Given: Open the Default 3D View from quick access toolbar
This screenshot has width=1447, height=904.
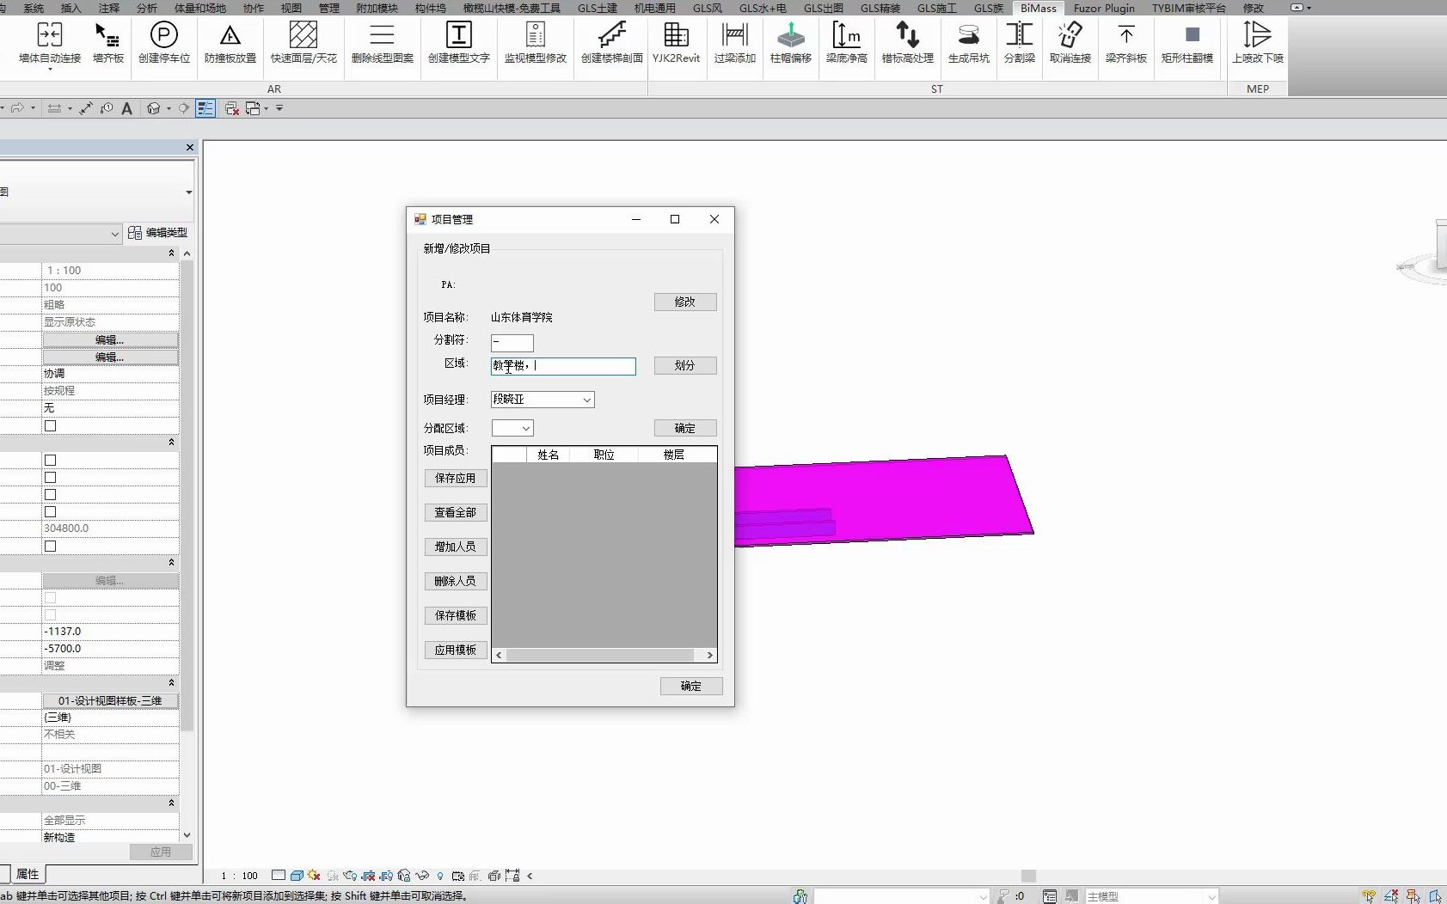Looking at the screenshot, I should (x=152, y=108).
